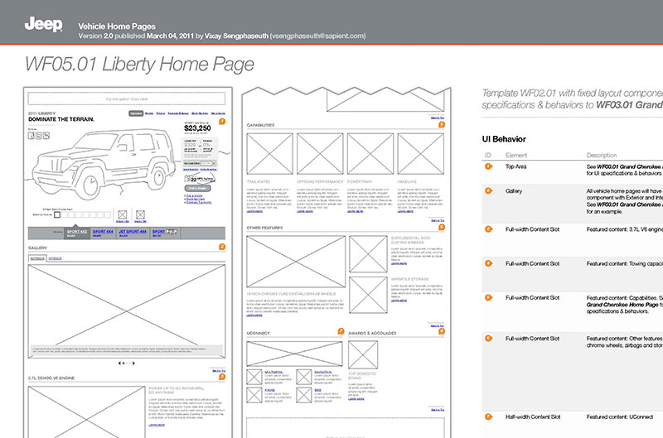Click the Jeep logo in the header
The height and width of the screenshot is (438, 663).
[44, 25]
